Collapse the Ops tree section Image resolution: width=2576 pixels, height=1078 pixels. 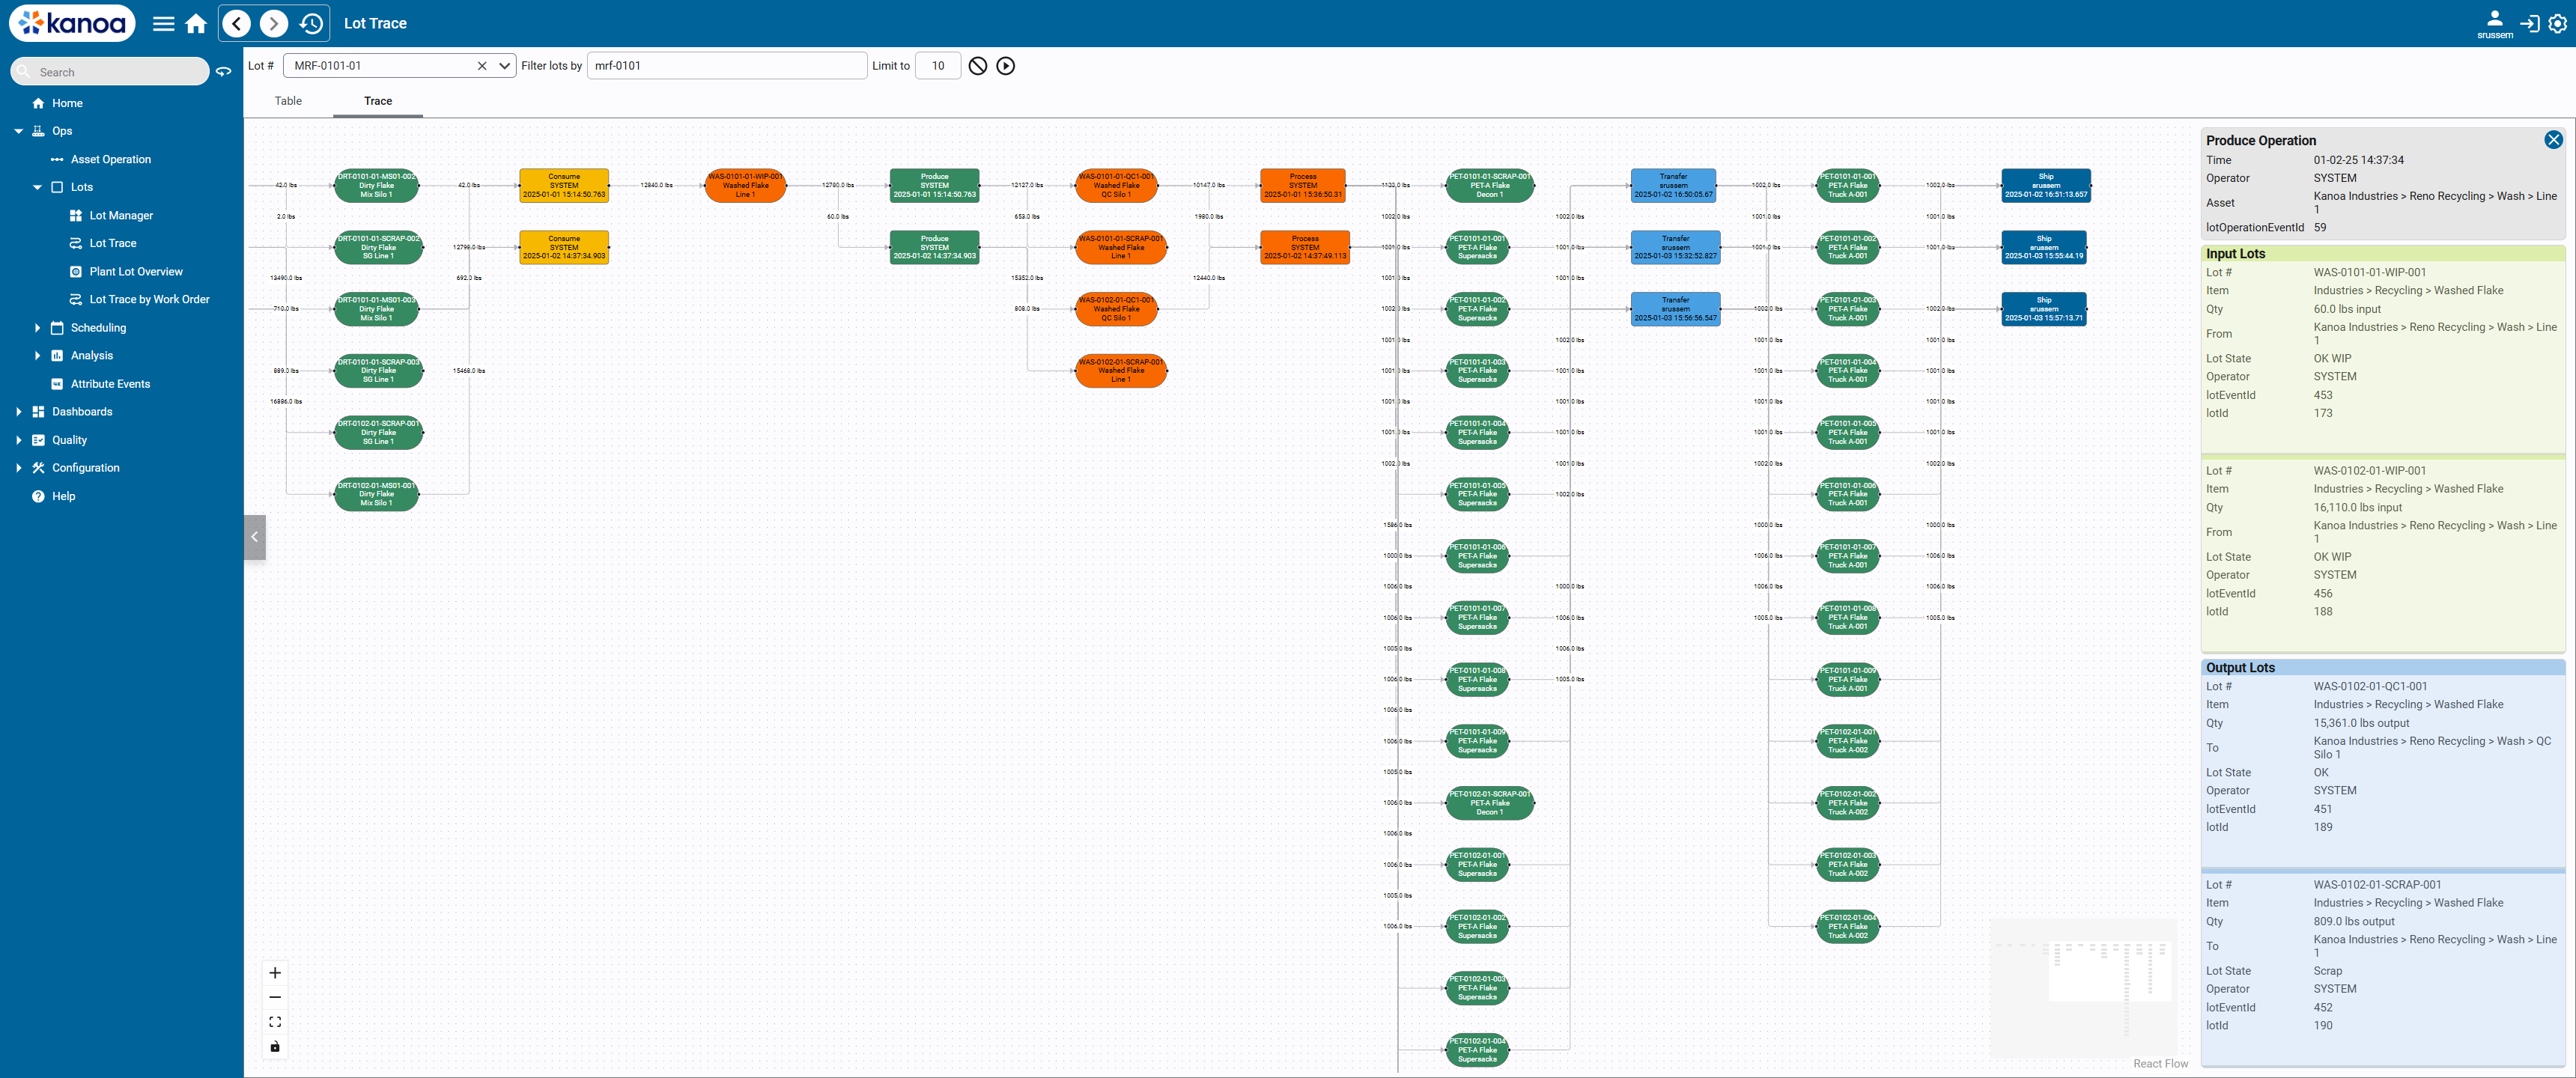pos(18,131)
